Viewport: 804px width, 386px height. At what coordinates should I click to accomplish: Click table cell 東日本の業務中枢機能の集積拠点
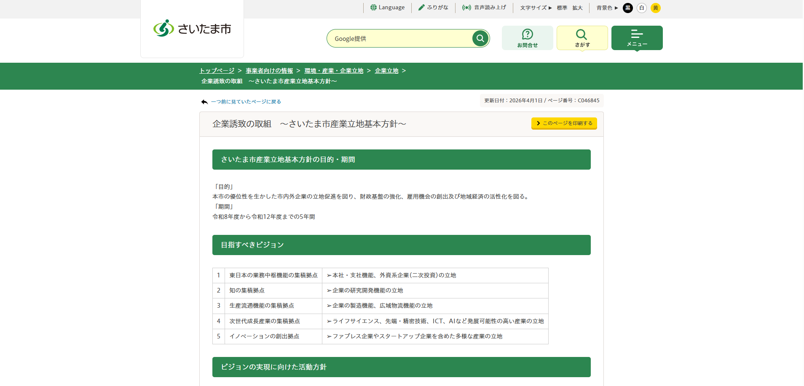(273, 275)
